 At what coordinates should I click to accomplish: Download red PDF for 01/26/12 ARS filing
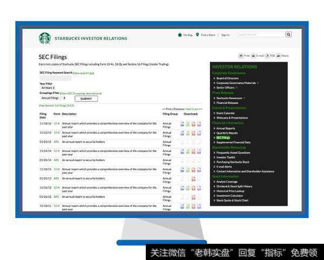coord(193,197)
